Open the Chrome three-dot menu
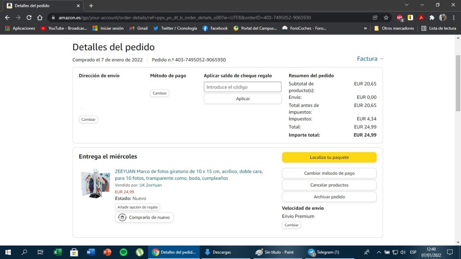This screenshot has width=461, height=259. pos(454,18)
